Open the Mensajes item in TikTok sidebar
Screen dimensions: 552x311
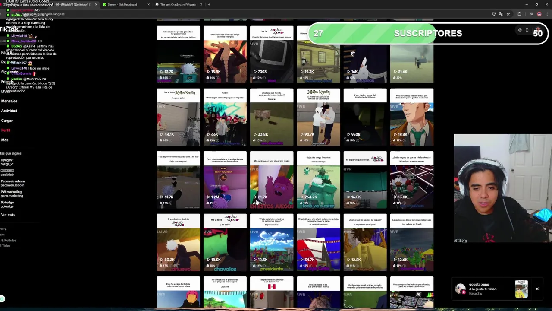coord(9,101)
